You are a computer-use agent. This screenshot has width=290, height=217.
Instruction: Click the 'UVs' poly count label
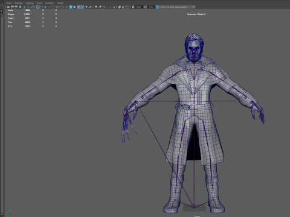click(x=10, y=27)
